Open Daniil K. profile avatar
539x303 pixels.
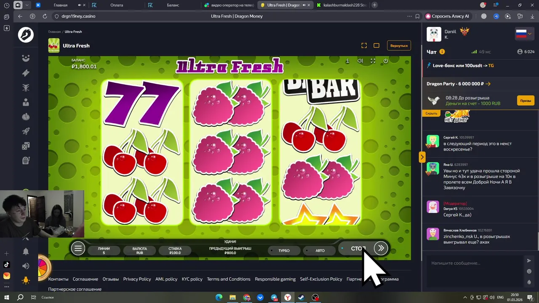pyautogui.click(x=434, y=35)
